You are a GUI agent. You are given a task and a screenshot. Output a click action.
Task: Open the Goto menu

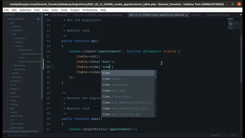(x=54, y=10)
